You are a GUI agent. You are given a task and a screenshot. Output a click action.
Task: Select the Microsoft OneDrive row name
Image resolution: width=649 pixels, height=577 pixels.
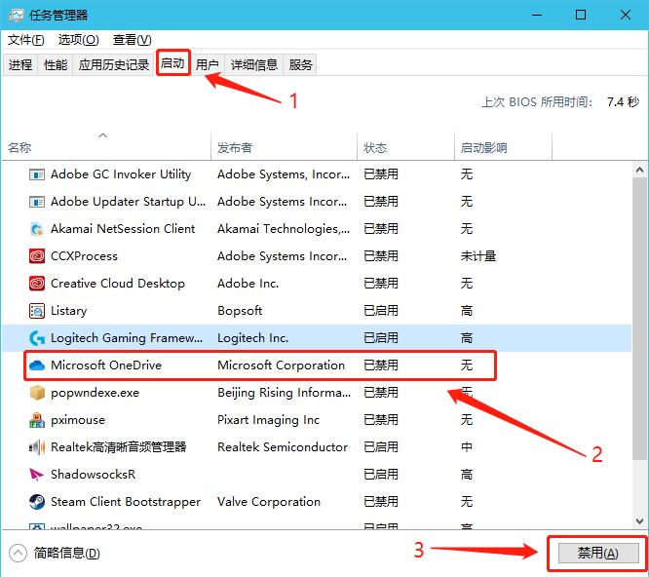point(106,365)
